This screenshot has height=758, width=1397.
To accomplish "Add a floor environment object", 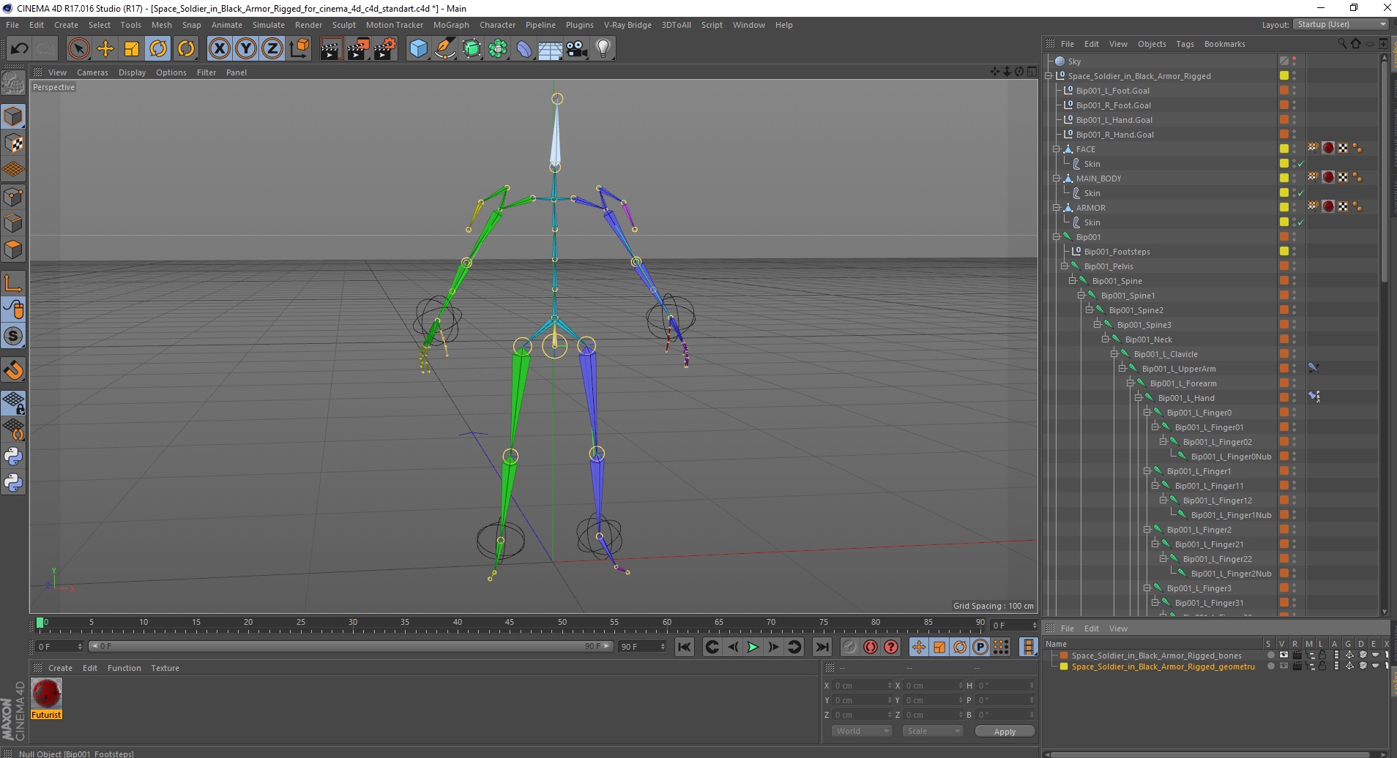I will pyautogui.click(x=551, y=49).
